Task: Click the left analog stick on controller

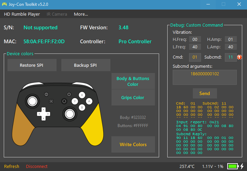Action: (32, 101)
